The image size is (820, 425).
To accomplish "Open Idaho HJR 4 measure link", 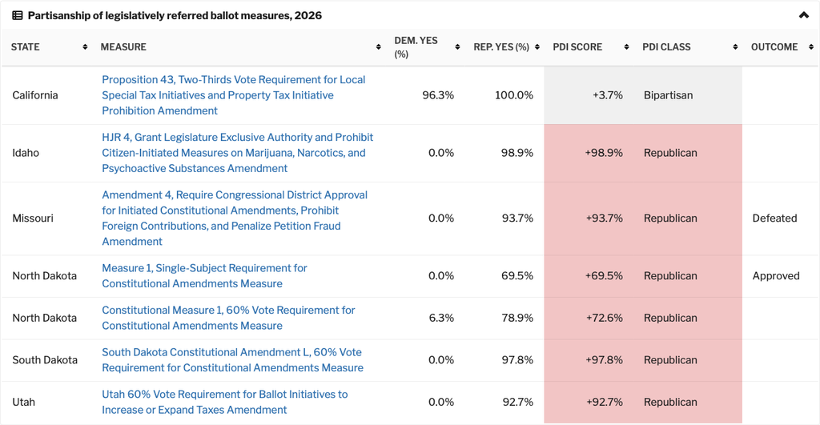I will click(x=237, y=153).
